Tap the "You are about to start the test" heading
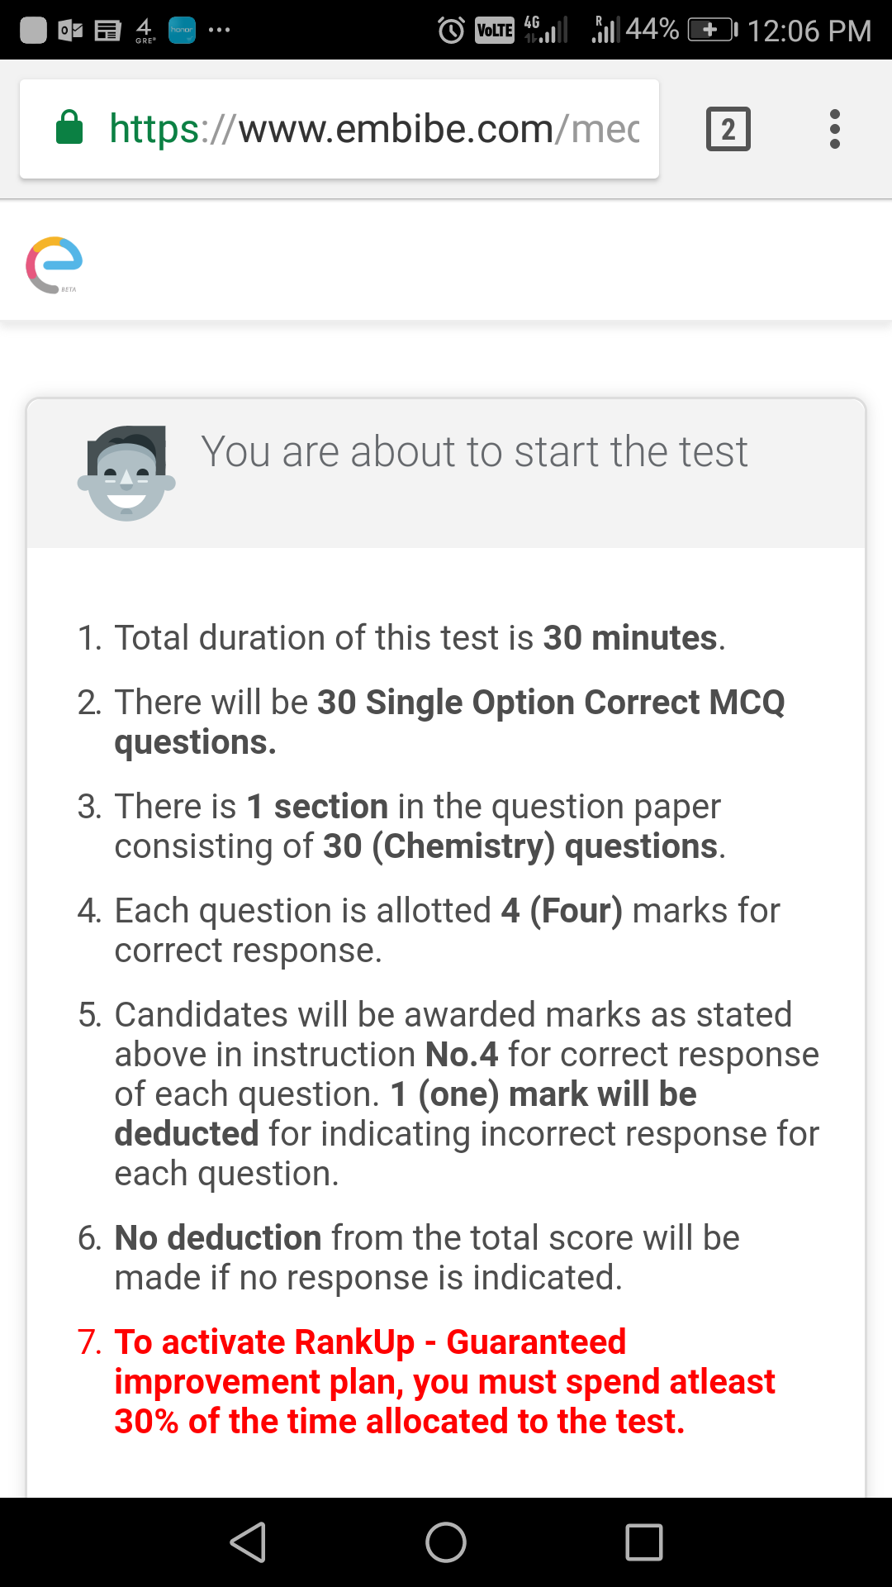 pos(474,452)
